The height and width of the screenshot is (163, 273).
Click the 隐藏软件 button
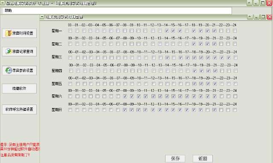[19, 88]
